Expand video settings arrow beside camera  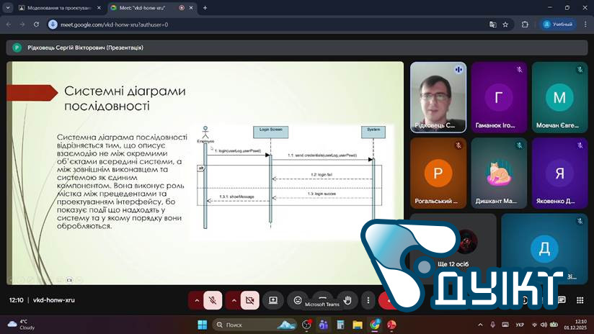[x=234, y=300]
